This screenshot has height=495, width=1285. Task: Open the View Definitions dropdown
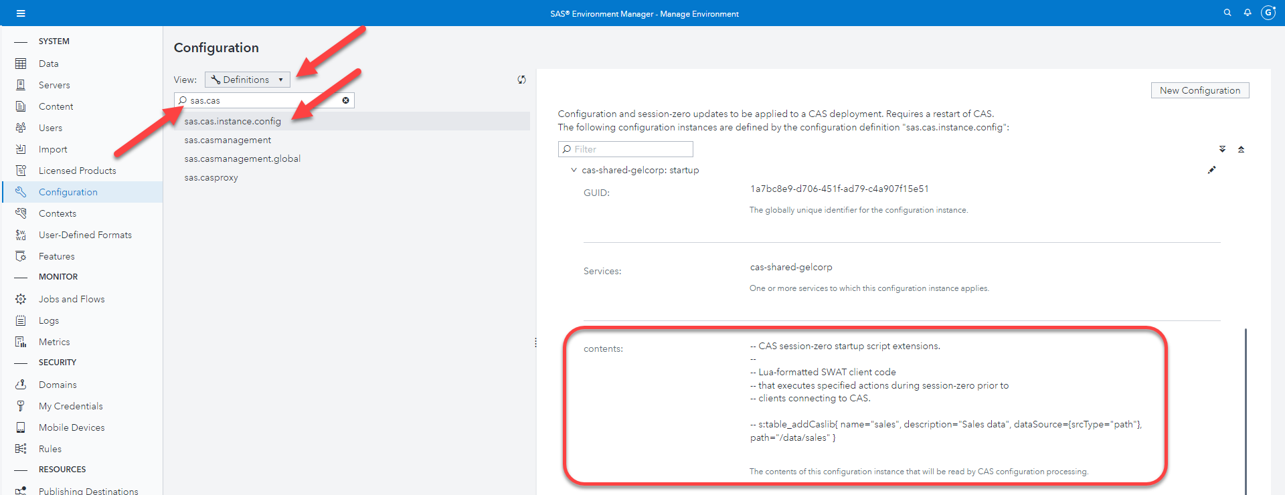point(247,80)
